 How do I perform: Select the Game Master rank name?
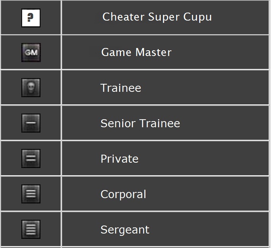click(x=136, y=53)
